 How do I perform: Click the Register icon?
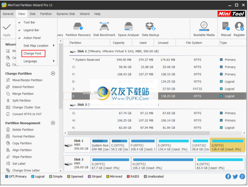pos(239,26)
